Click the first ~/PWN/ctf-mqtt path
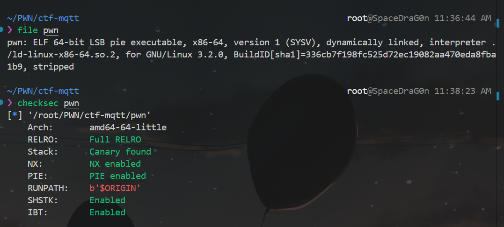 coord(43,18)
